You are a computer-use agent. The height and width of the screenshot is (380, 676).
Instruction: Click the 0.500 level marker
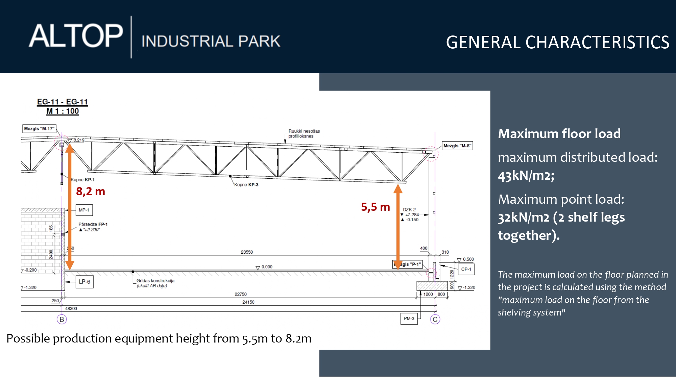[x=466, y=259]
